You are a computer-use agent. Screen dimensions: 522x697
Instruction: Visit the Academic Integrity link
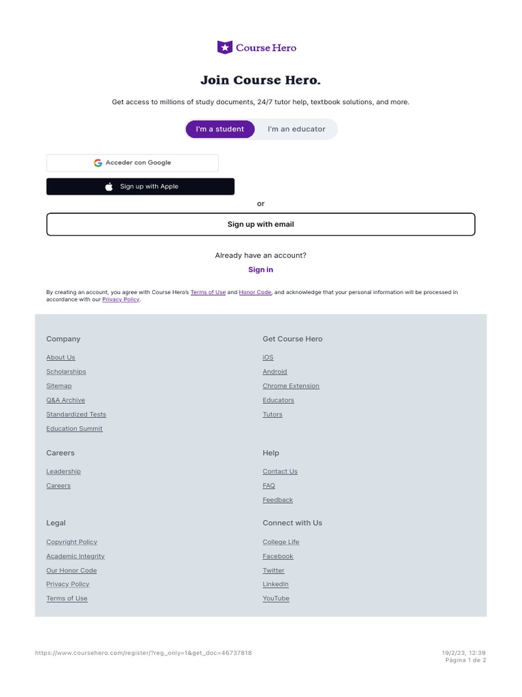[75, 556]
